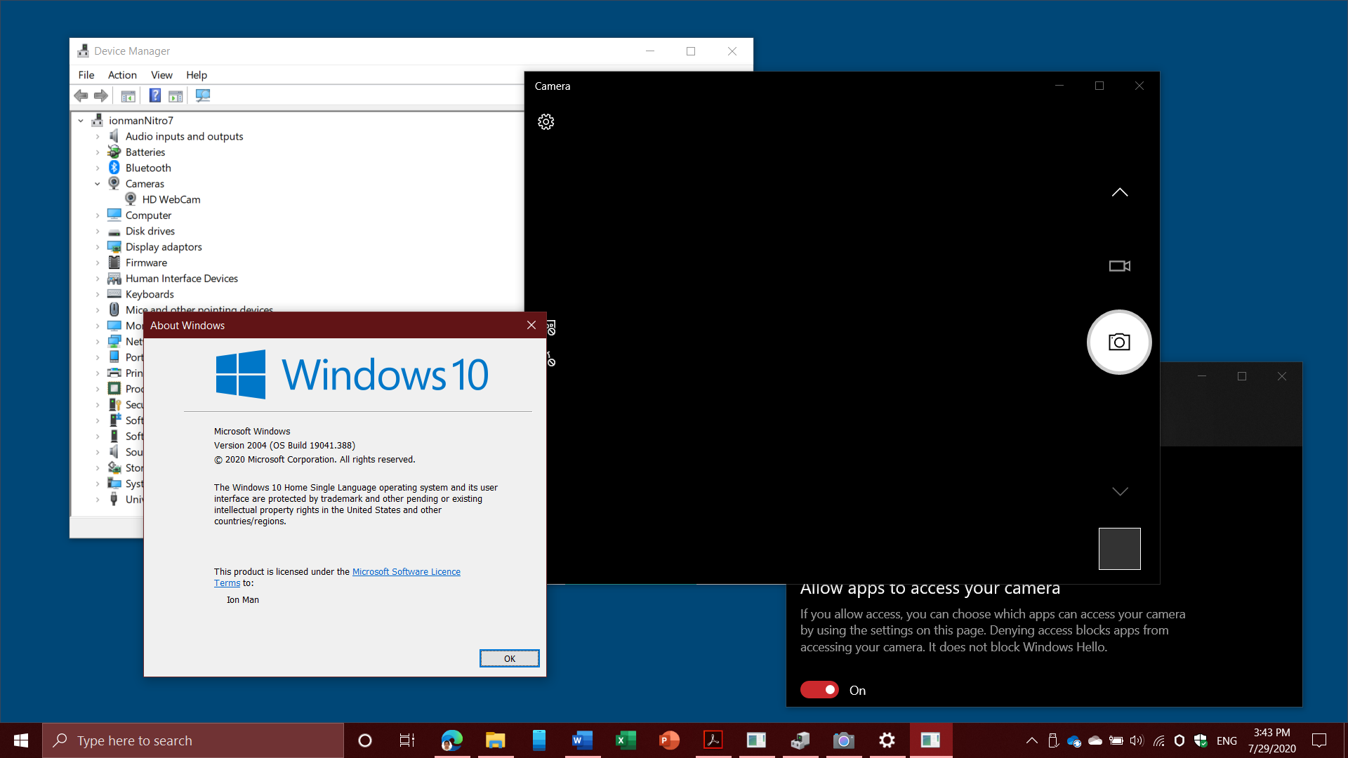
Task: Click the last photo thumbnail
Action: (1118, 548)
